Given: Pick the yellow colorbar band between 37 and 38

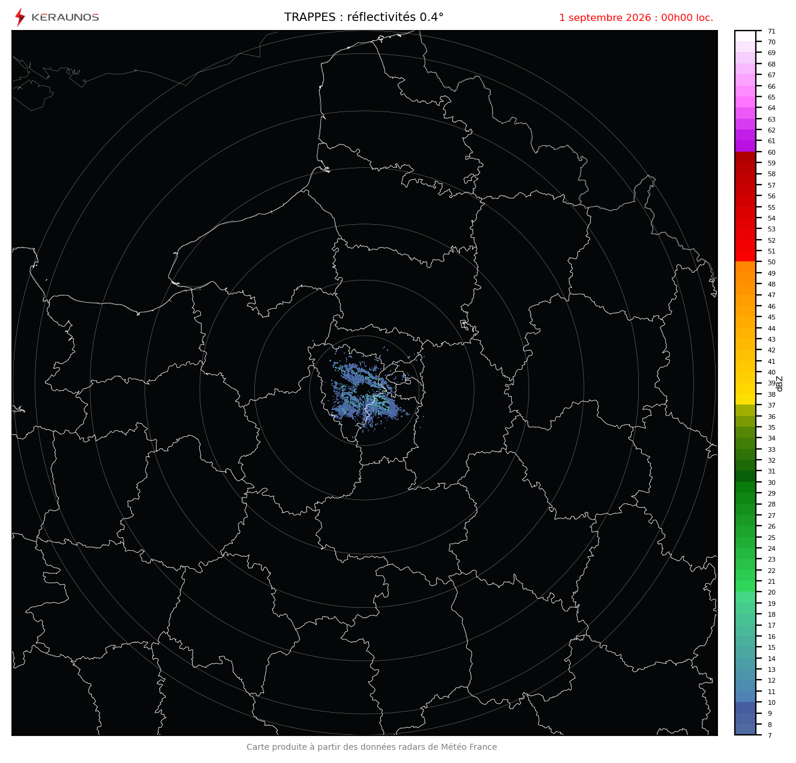Looking at the screenshot, I should click(745, 400).
